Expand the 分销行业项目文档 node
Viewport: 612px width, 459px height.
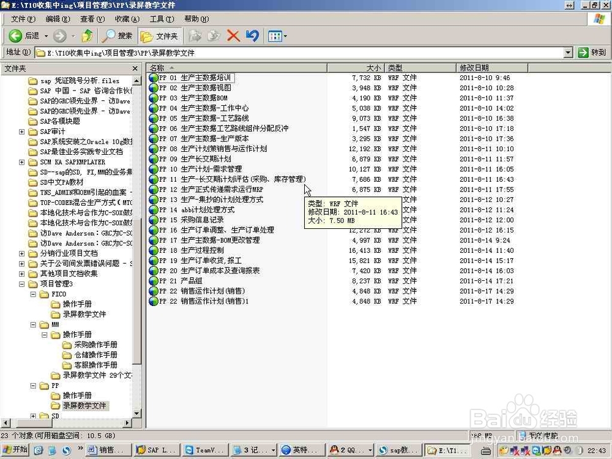click(x=22, y=253)
